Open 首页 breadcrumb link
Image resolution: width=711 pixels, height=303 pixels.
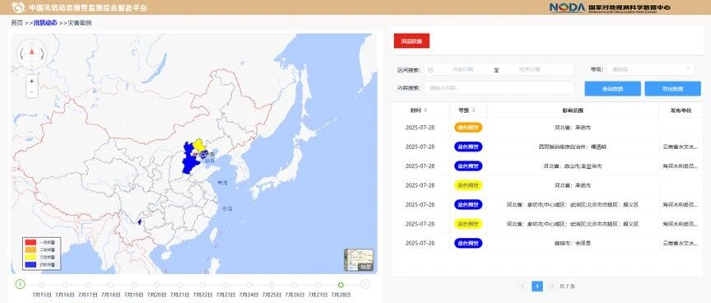[x=16, y=23]
